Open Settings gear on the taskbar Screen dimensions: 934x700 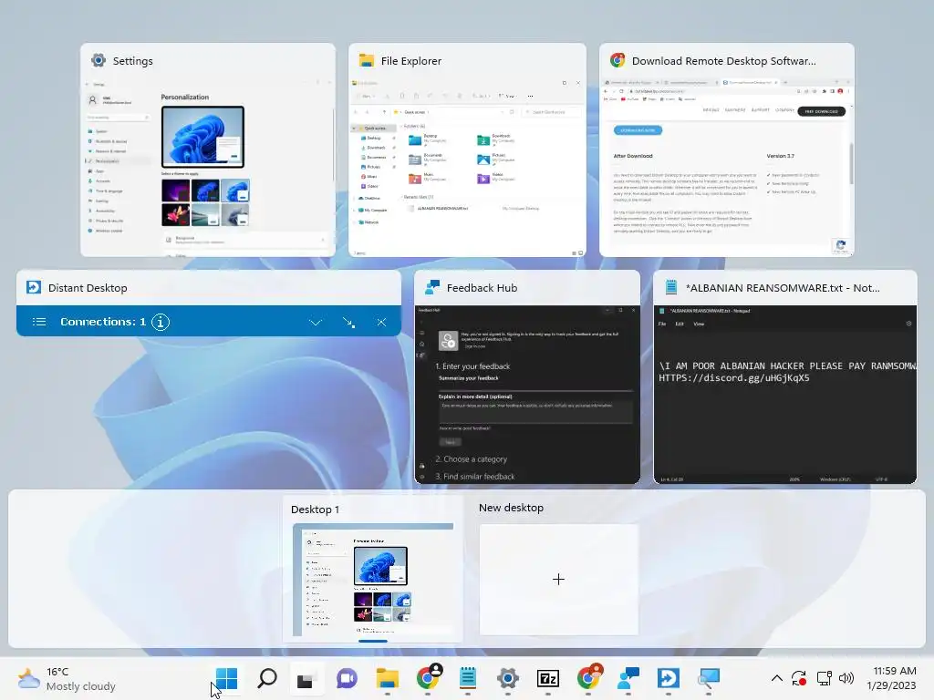(x=507, y=678)
